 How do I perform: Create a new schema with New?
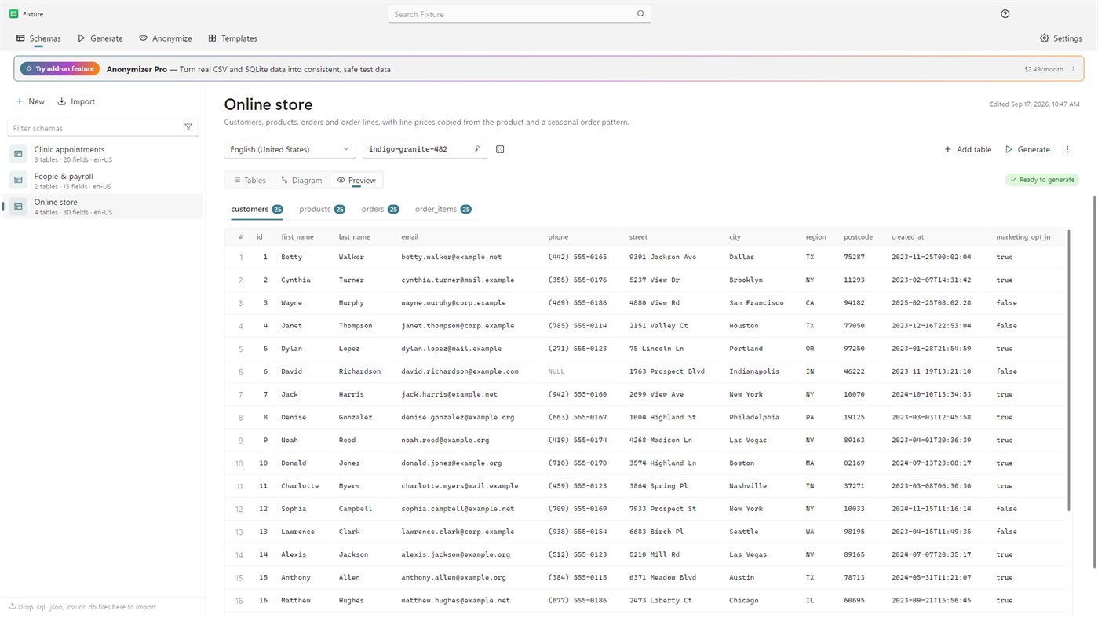click(31, 101)
